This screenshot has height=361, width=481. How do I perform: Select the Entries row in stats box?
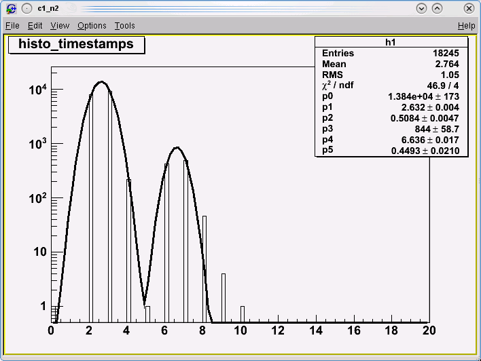[x=391, y=53]
